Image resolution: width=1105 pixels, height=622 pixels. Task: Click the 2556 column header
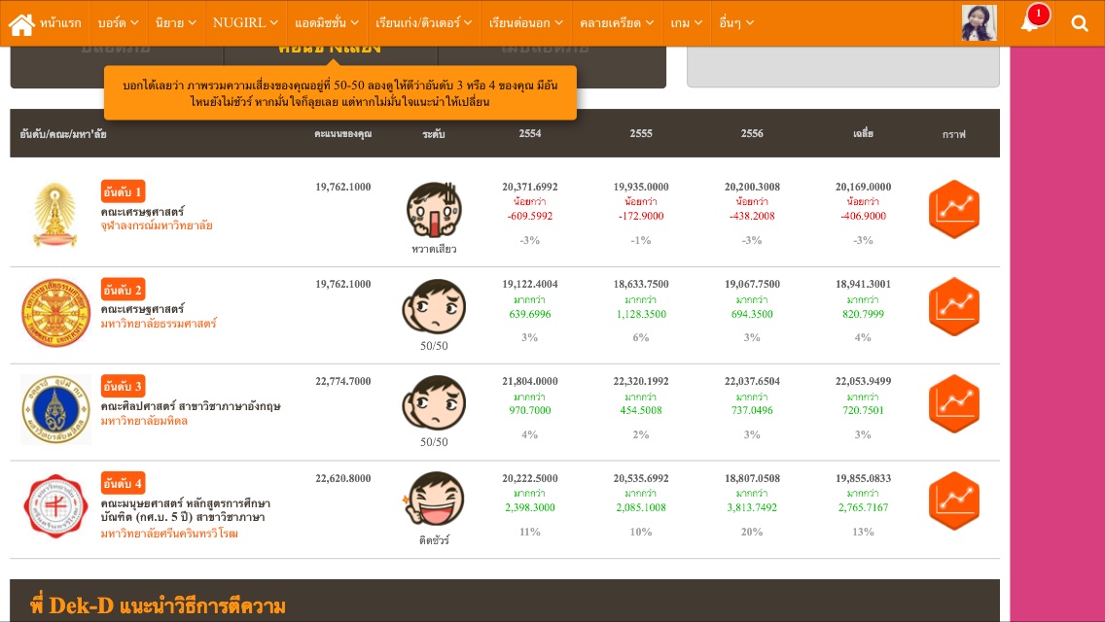[x=752, y=133]
